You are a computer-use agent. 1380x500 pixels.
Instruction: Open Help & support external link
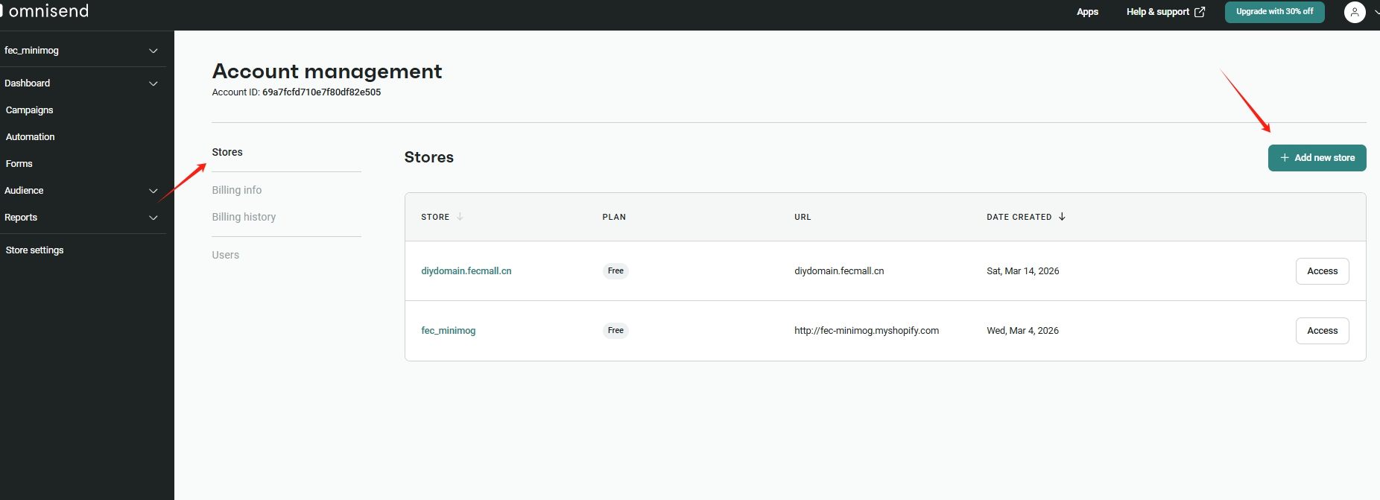[x=1165, y=12]
